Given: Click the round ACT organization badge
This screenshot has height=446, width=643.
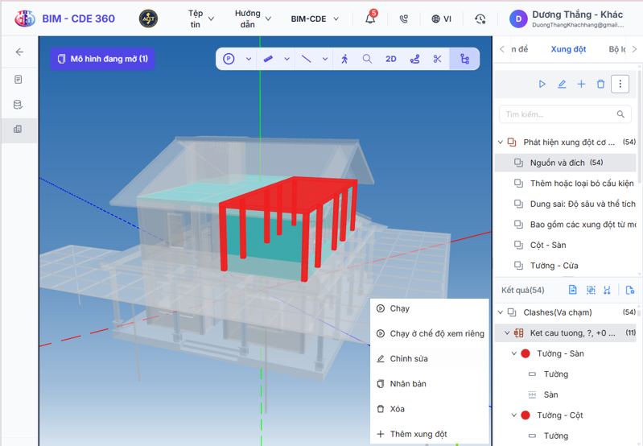Looking at the screenshot, I should pos(148,19).
